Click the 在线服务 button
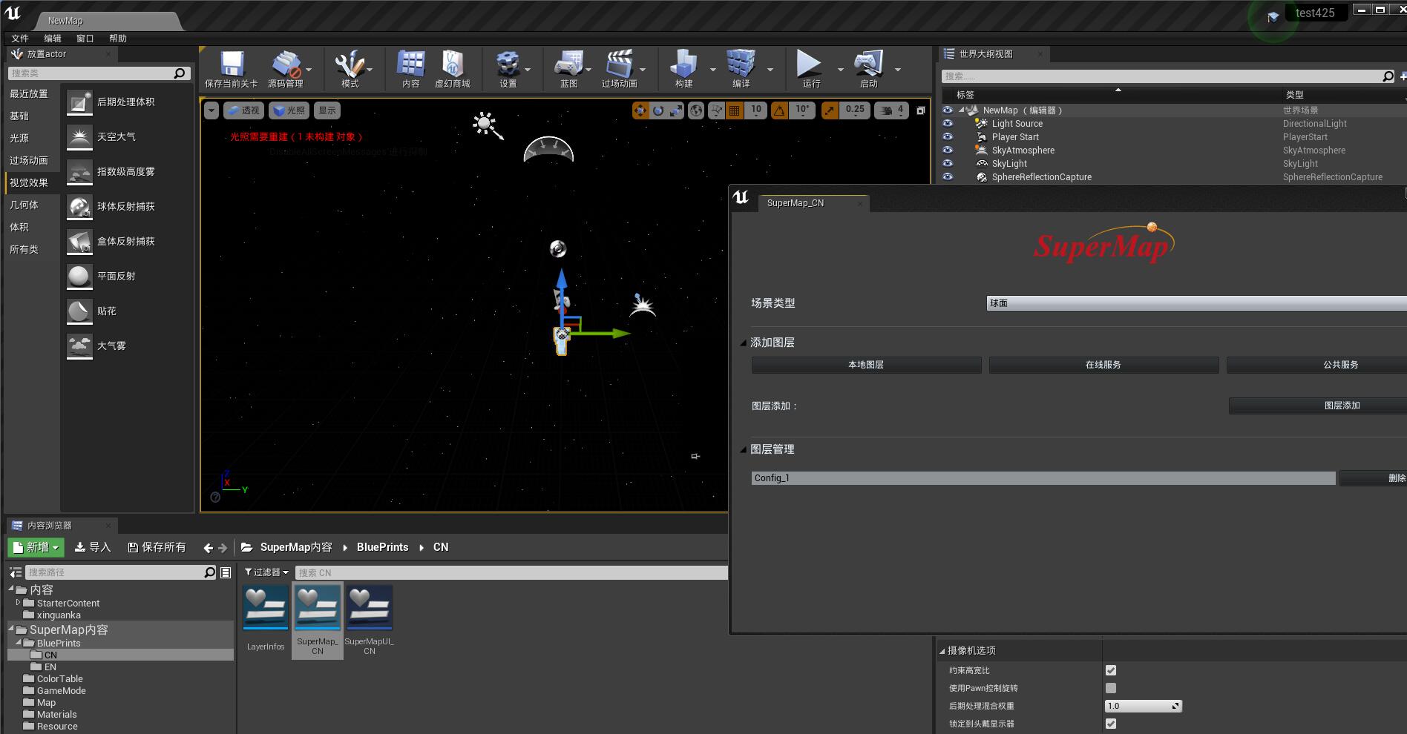Viewport: 1407px width, 734px height. tap(1103, 365)
